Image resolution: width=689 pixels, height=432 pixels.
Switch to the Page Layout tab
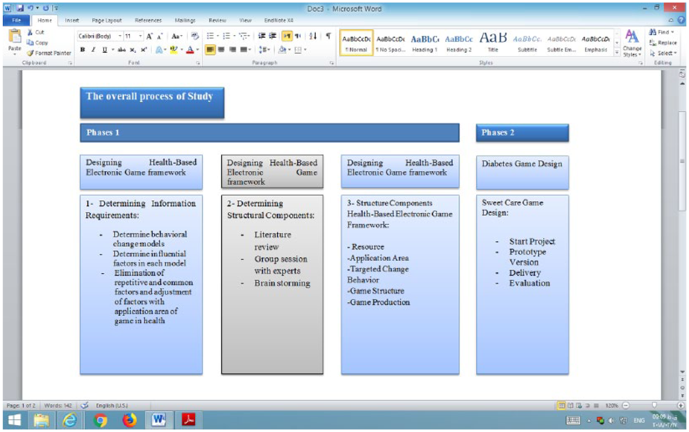click(x=107, y=20)
